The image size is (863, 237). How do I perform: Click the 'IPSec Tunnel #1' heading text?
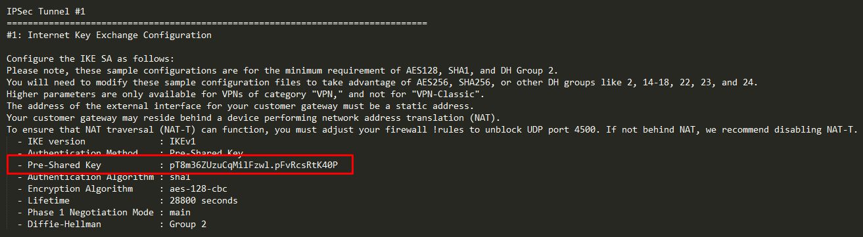(x=45, y=11)
